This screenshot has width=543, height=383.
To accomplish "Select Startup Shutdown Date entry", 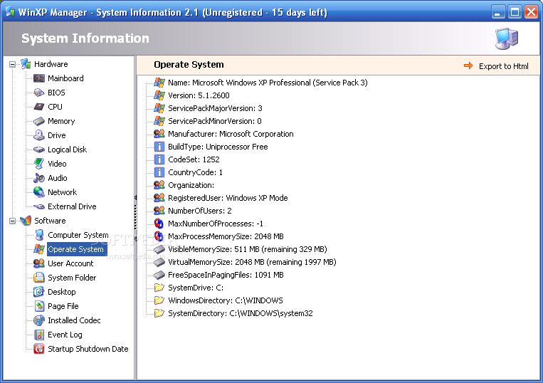I will [88, 349].
